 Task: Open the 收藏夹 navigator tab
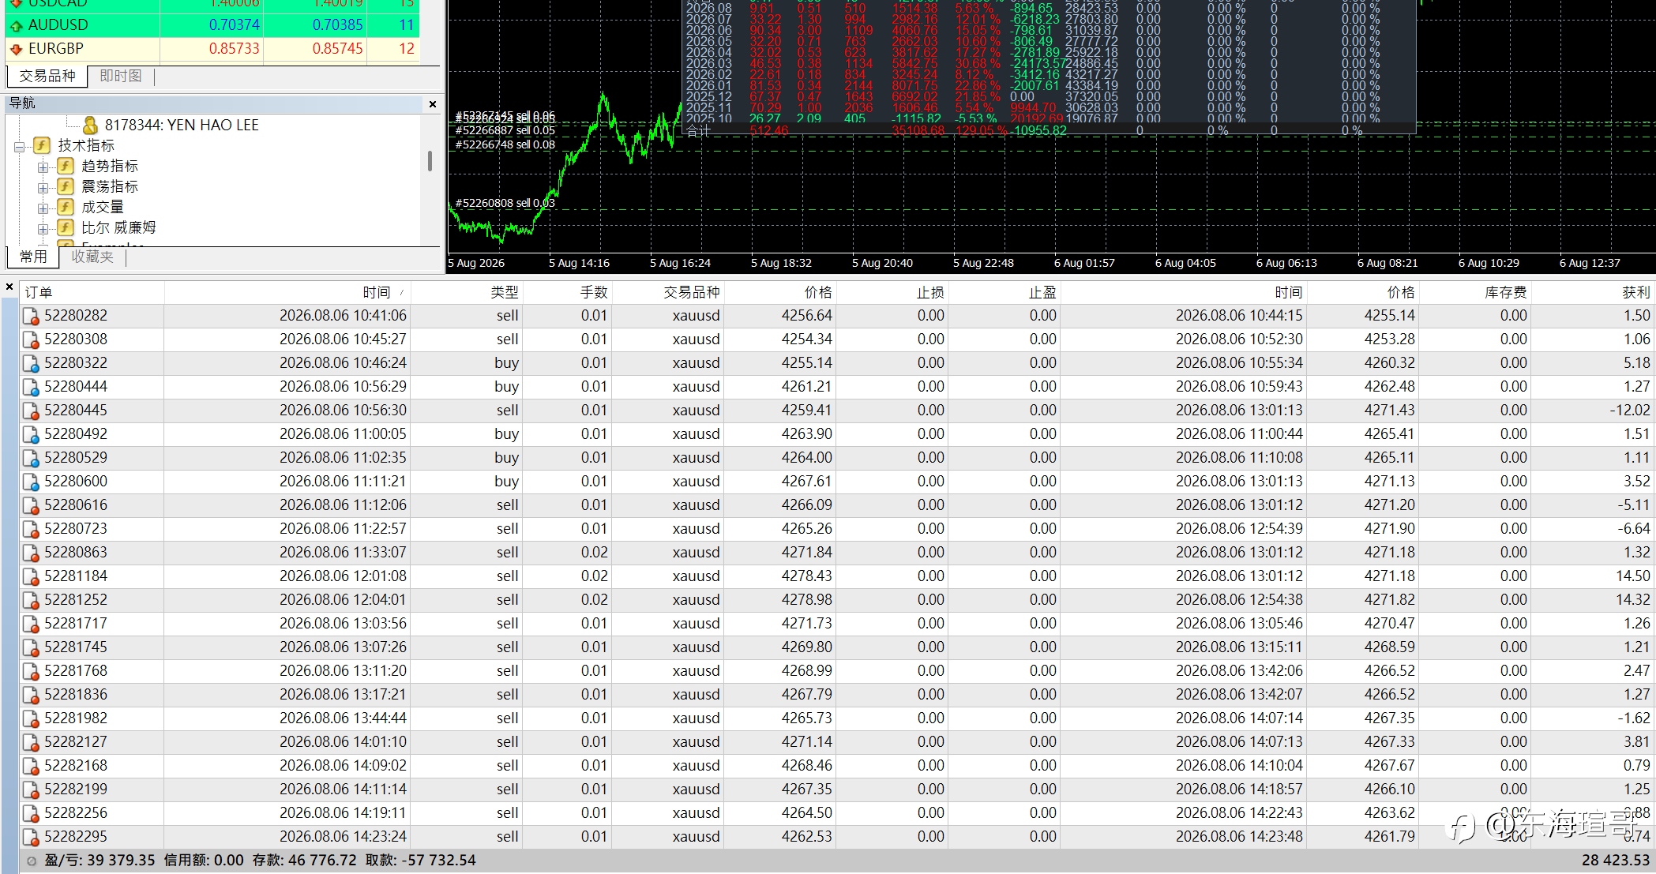coord(92,257)
